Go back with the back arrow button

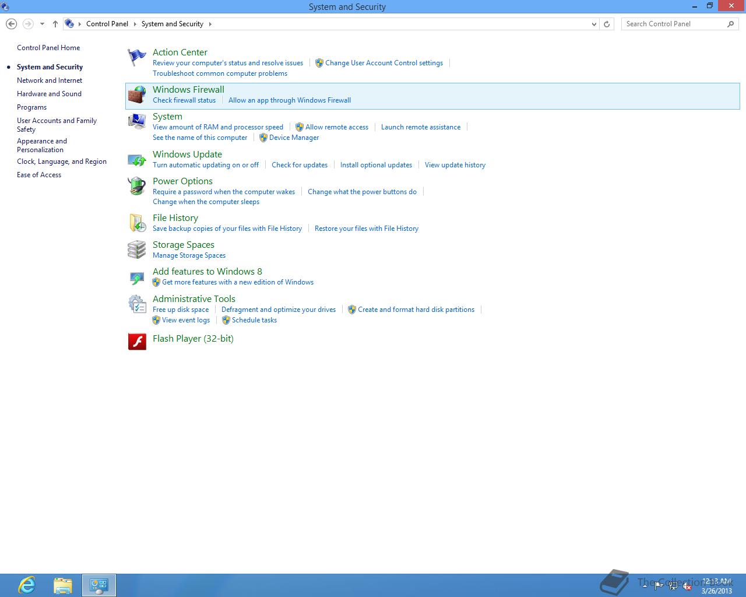pos(11,24)
